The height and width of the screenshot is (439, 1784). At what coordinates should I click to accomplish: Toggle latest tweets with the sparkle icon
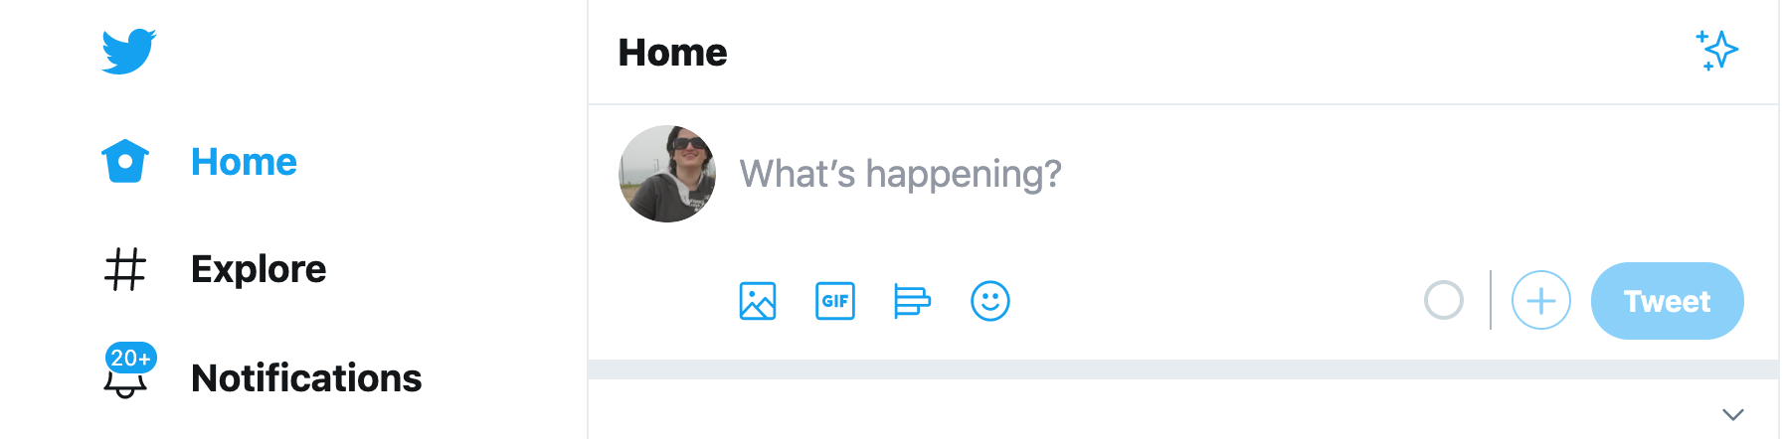click(x=1716, y=51)
